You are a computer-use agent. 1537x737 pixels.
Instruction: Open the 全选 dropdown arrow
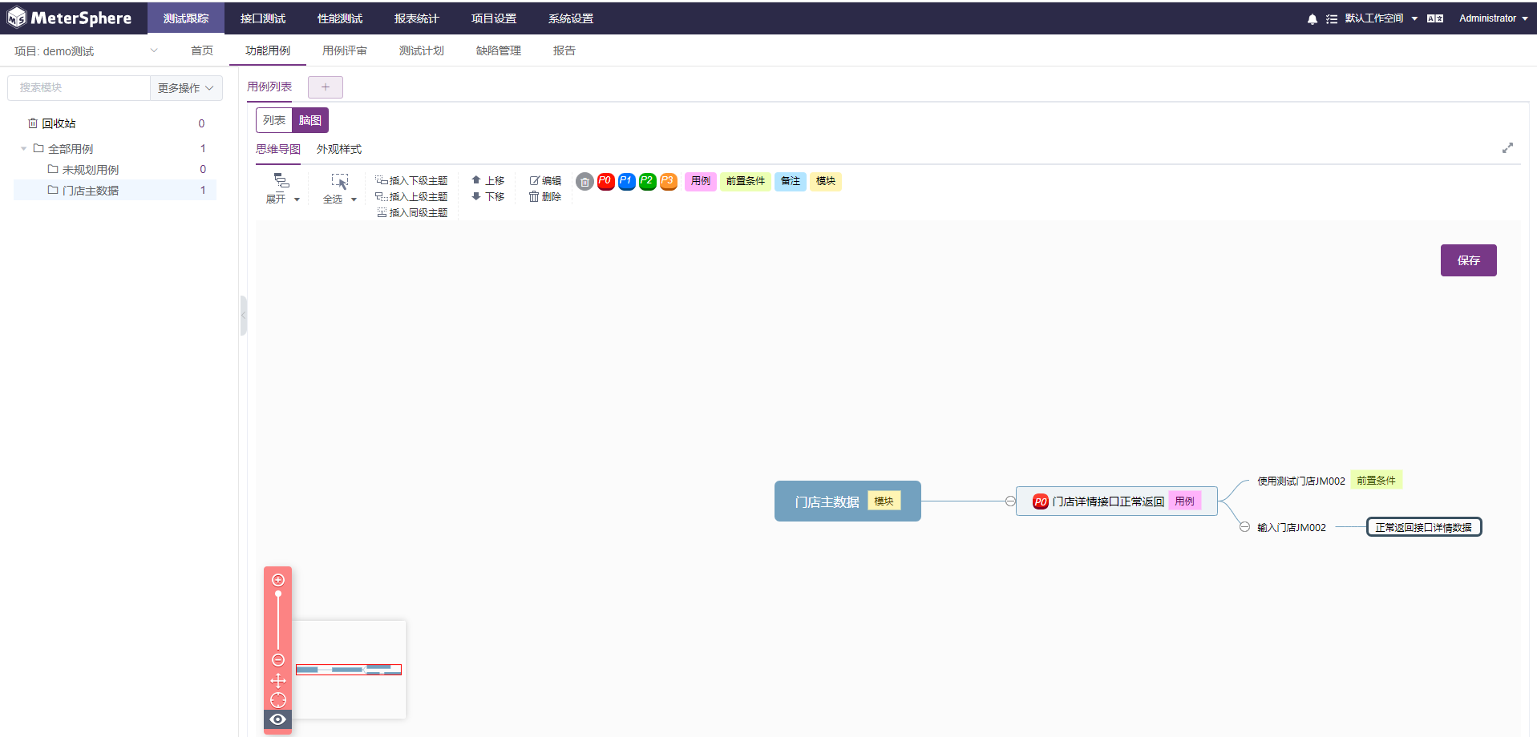[354, 199]
